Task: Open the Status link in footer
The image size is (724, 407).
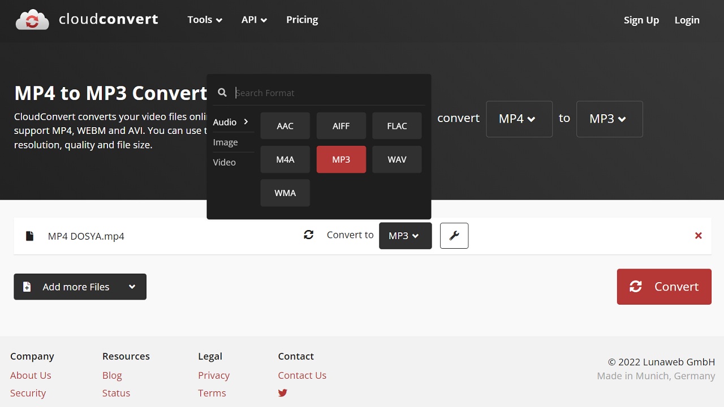Action: pos(116,393)
